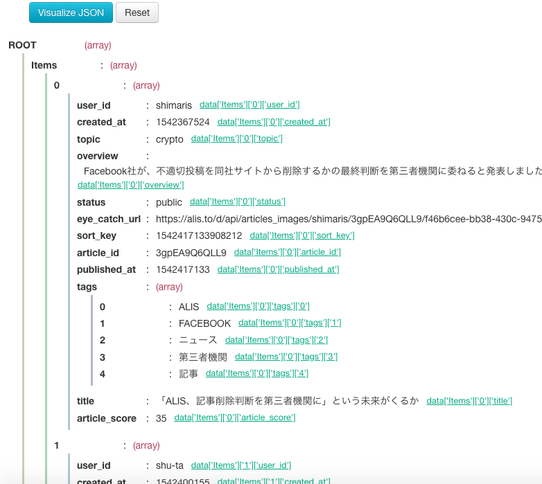Click the Visualize JSON button
The height and width of the screenshot is (484, 542).
click(x=71, y=12)
